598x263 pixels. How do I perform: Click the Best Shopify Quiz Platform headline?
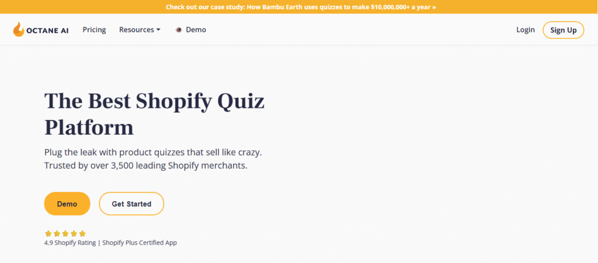click(x=154, y=114)
